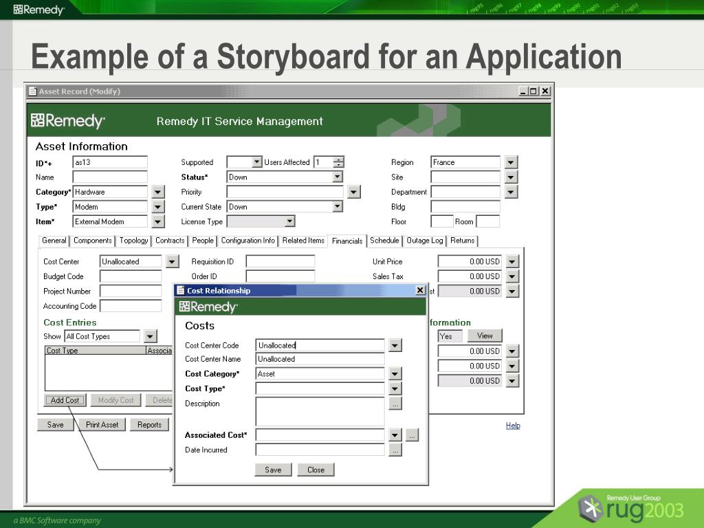Open the Cost Center menu next to Unallocated

[173, 261]
